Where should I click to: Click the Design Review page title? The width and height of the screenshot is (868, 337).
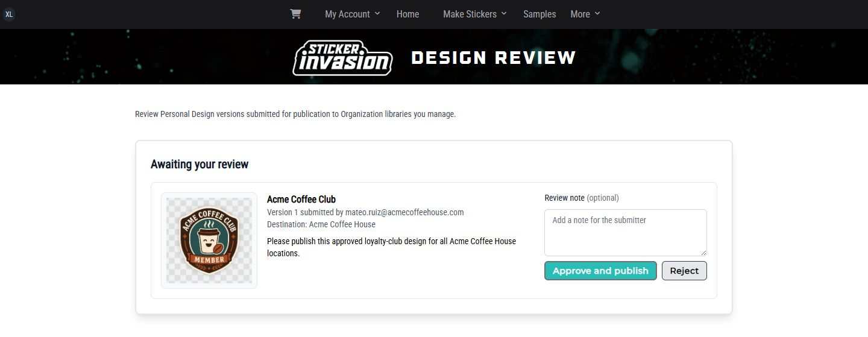pyautogui.click(x=494, y=58)
